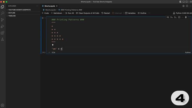Click into the code line 'om' * n
Viewport: 192px width, 108px height.
point(57,49)
